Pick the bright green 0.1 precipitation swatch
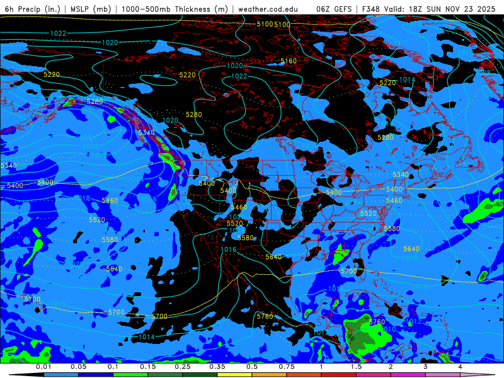Viewport: 504px width, 378px height. (130, 375)
